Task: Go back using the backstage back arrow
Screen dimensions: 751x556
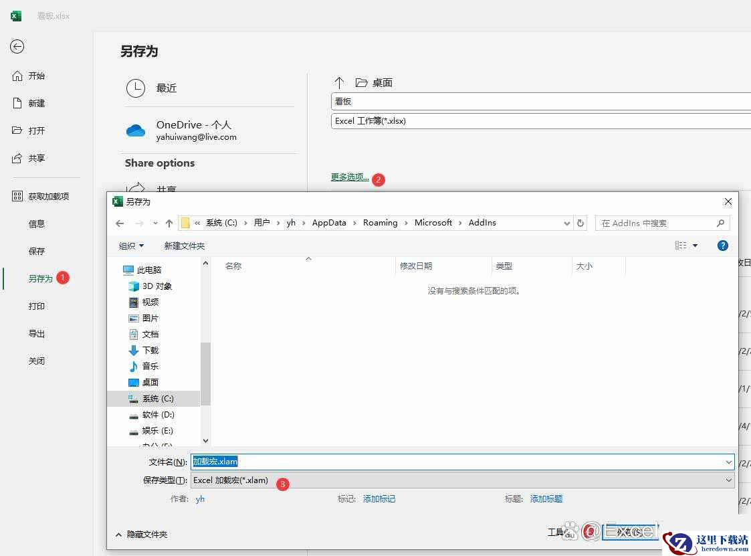Action: click(x=17, y=46)
